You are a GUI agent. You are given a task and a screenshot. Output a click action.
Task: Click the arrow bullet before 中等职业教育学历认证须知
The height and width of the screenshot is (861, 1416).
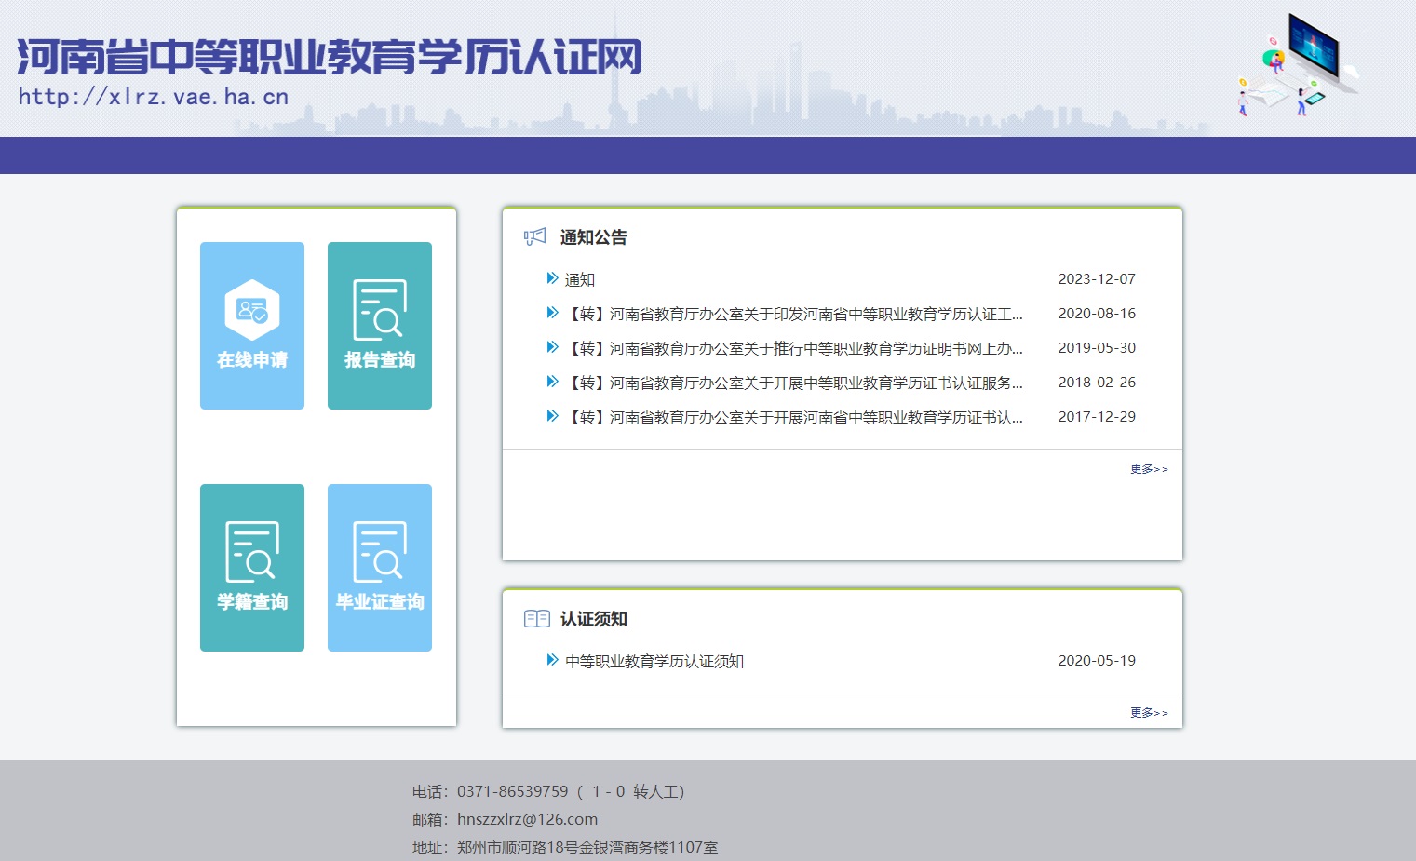pos(552,660)
